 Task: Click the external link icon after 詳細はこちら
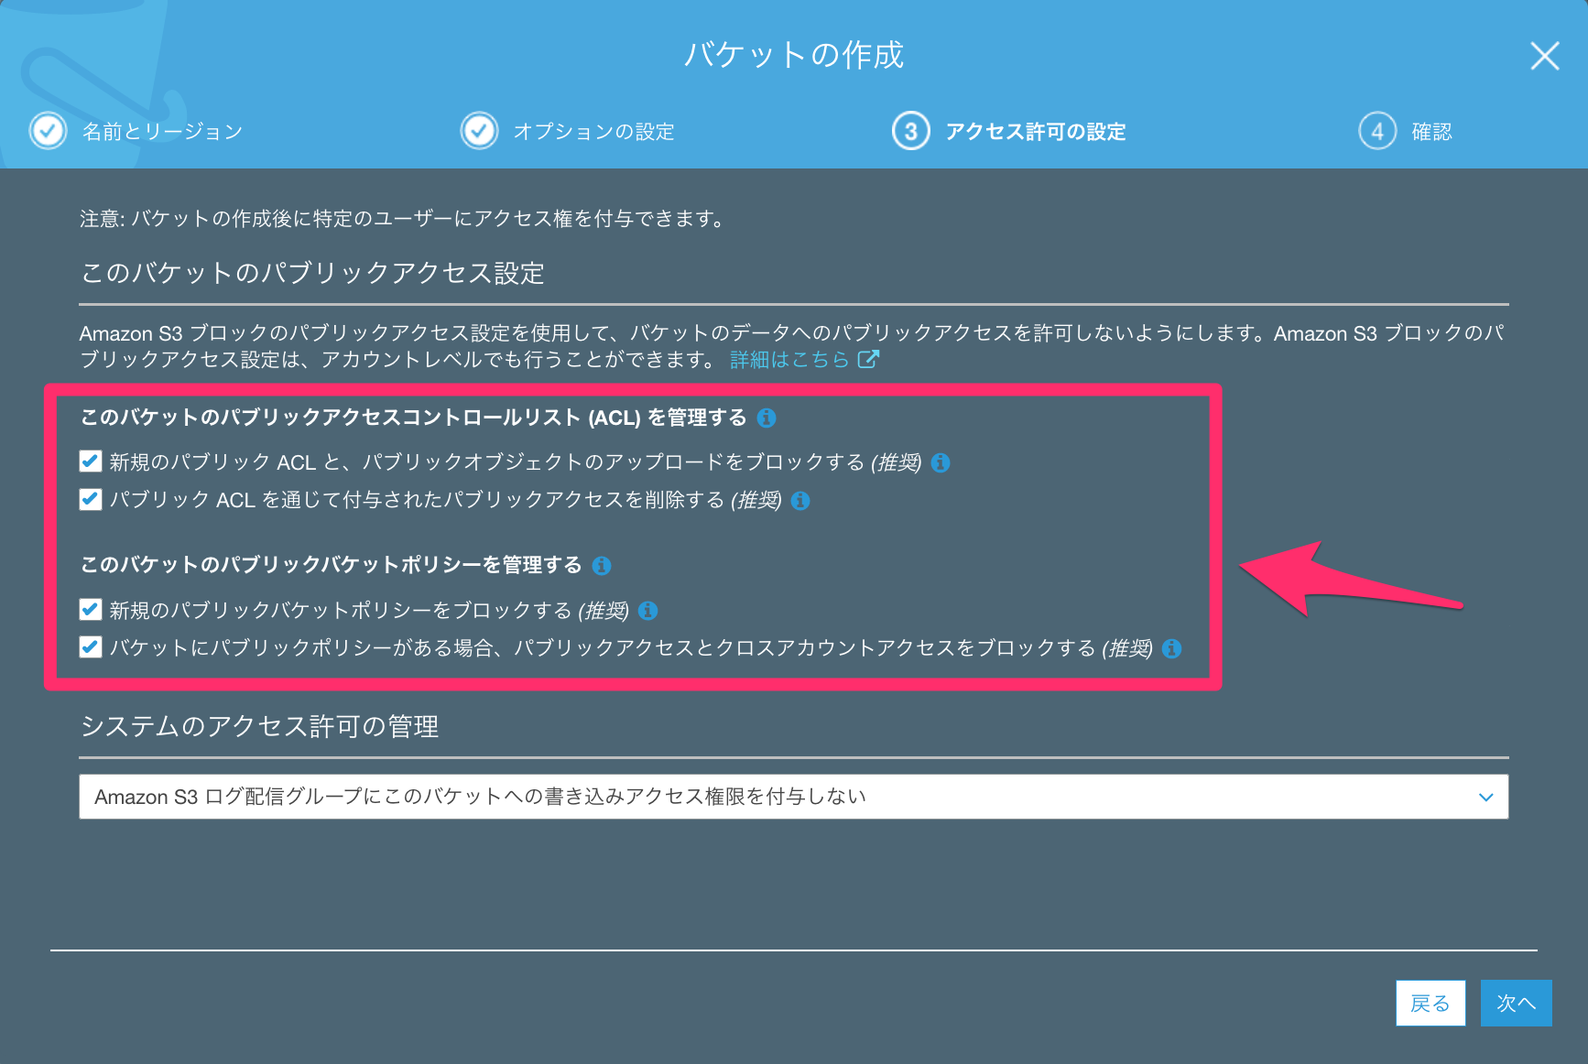click(x=868, y=359)
